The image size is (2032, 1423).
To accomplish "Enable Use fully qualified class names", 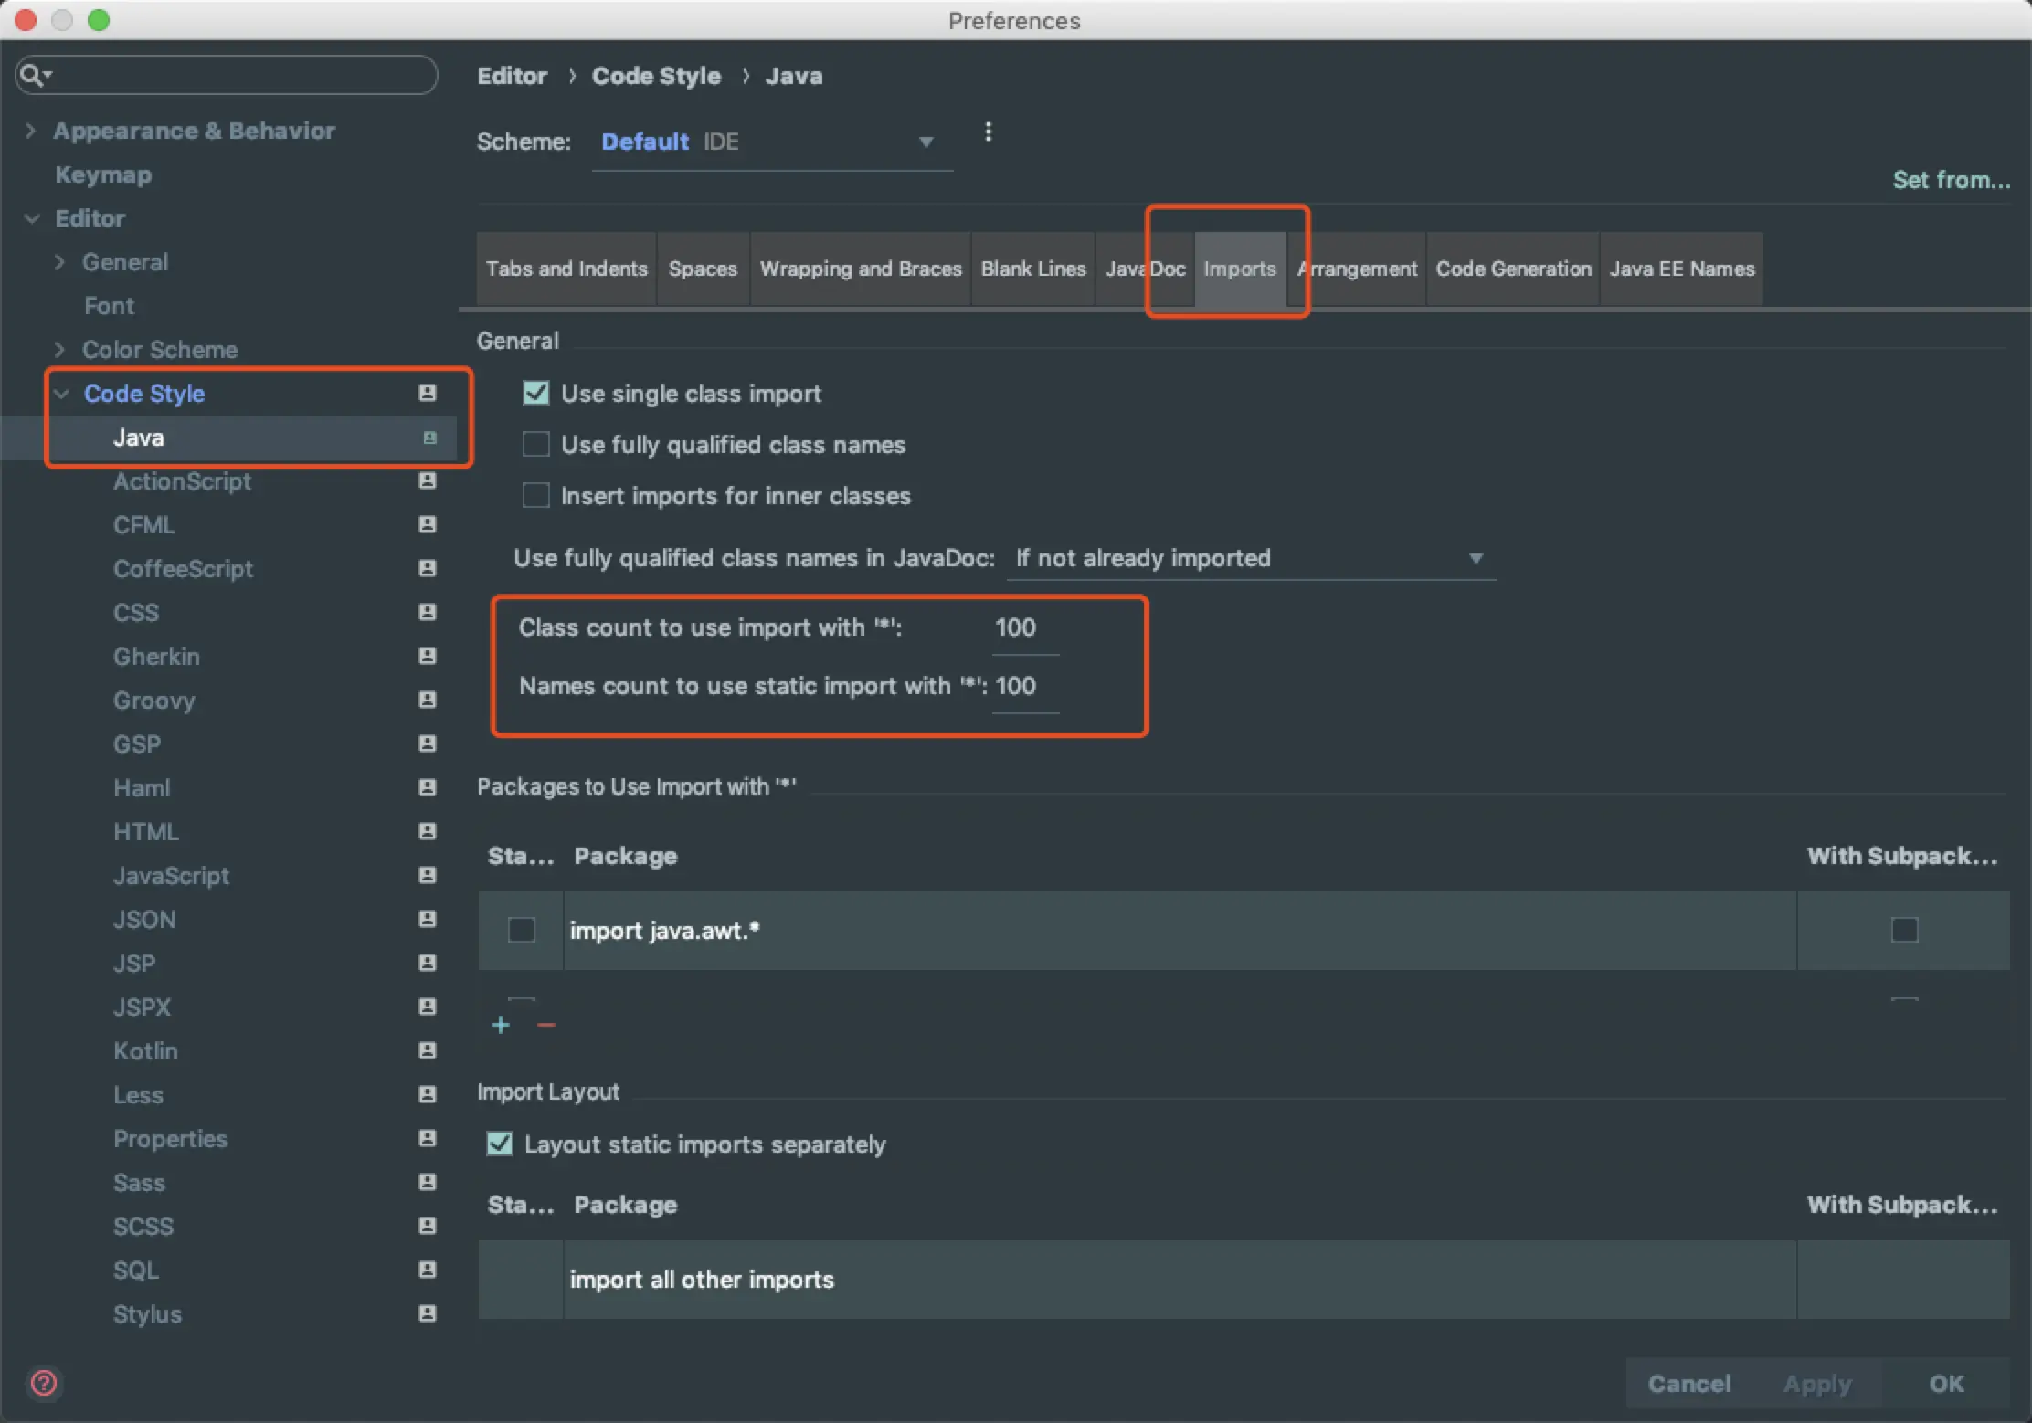I will (536, 445).
